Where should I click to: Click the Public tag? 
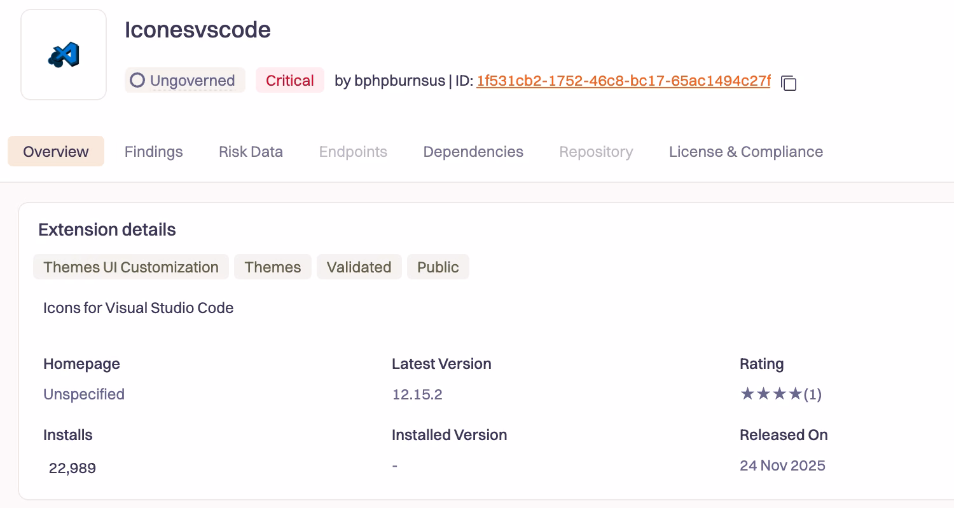click(x=438, y=267)
